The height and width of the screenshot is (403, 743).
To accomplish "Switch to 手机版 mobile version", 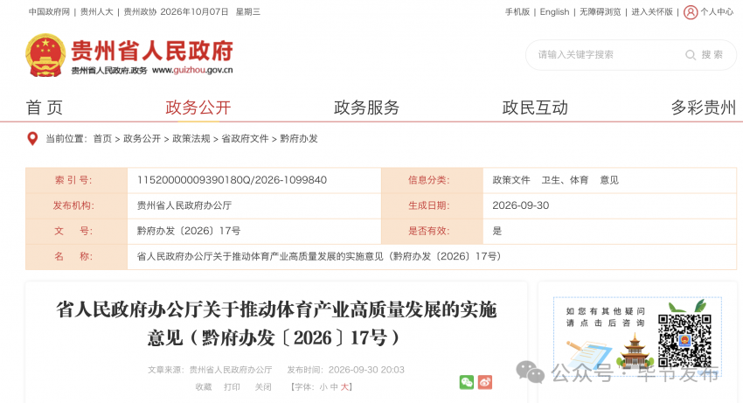I will click(x=517, y=12).
